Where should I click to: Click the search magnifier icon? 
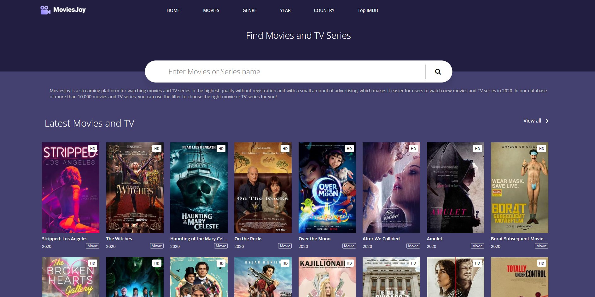[x=438, y=71]
